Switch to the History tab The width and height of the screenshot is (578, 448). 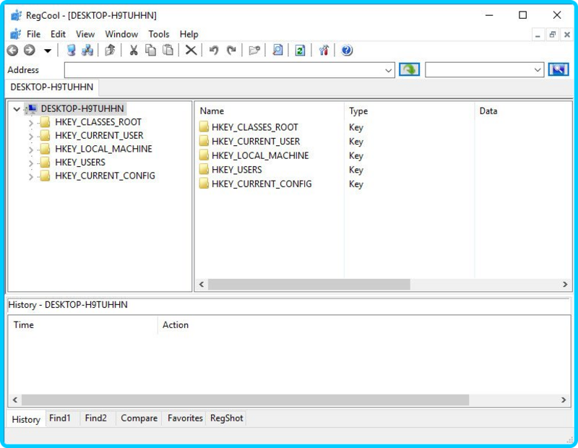26,419
